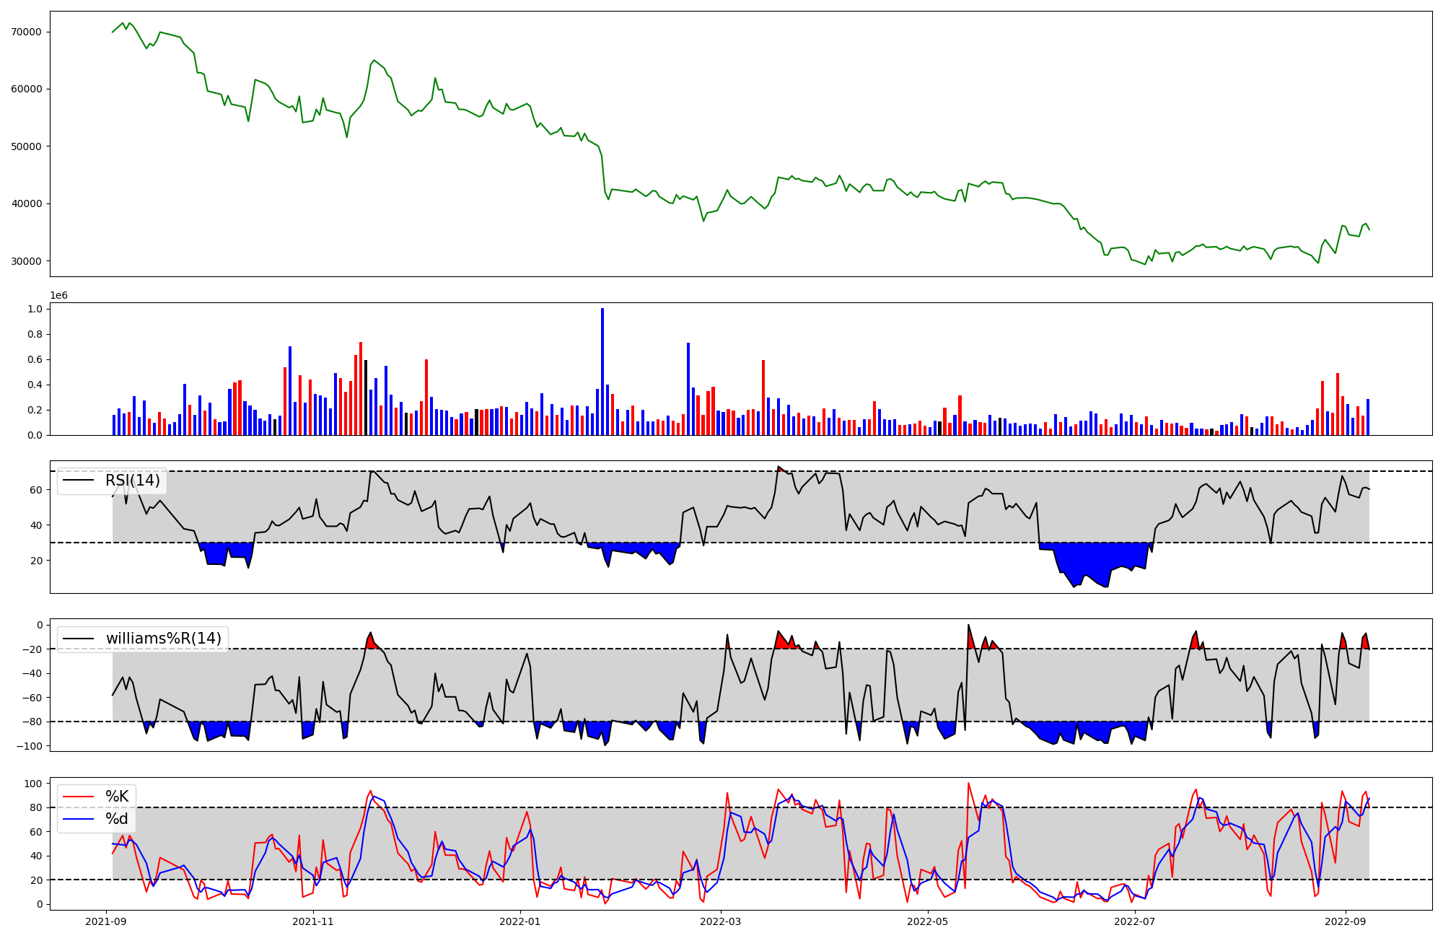Click the 2022-03 x-axis date label
Viewport: 1443px width, 938px height.
coord(721,921)
